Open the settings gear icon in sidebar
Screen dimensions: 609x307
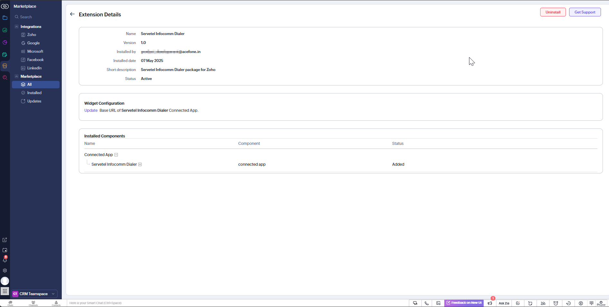(5, 270)
